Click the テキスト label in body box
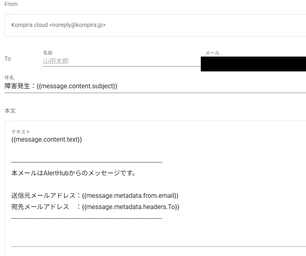306x256 pixels. [20, 132]
